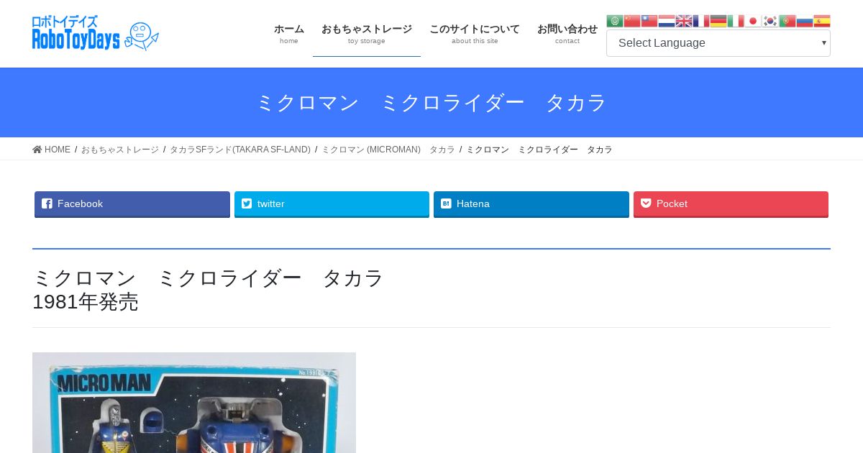Switch language with the Netherlands flag

click(667, 21)
